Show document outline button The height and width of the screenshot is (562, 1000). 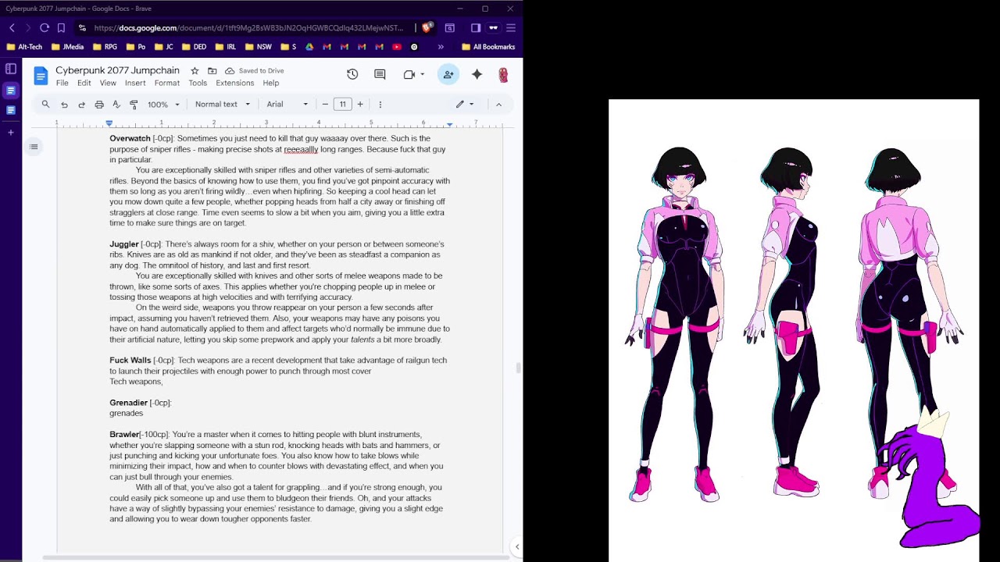(34, 147)
